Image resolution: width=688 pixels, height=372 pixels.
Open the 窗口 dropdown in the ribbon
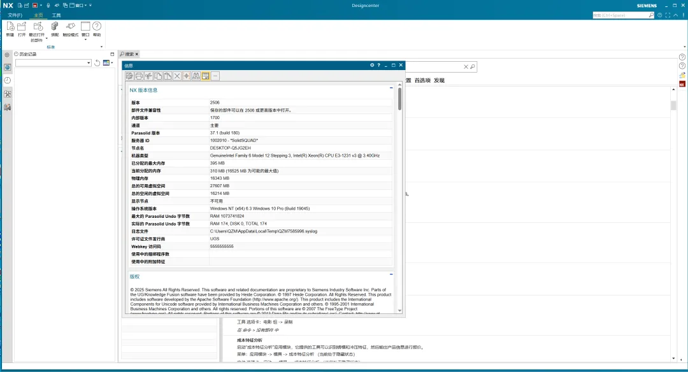tap(85, 39)
